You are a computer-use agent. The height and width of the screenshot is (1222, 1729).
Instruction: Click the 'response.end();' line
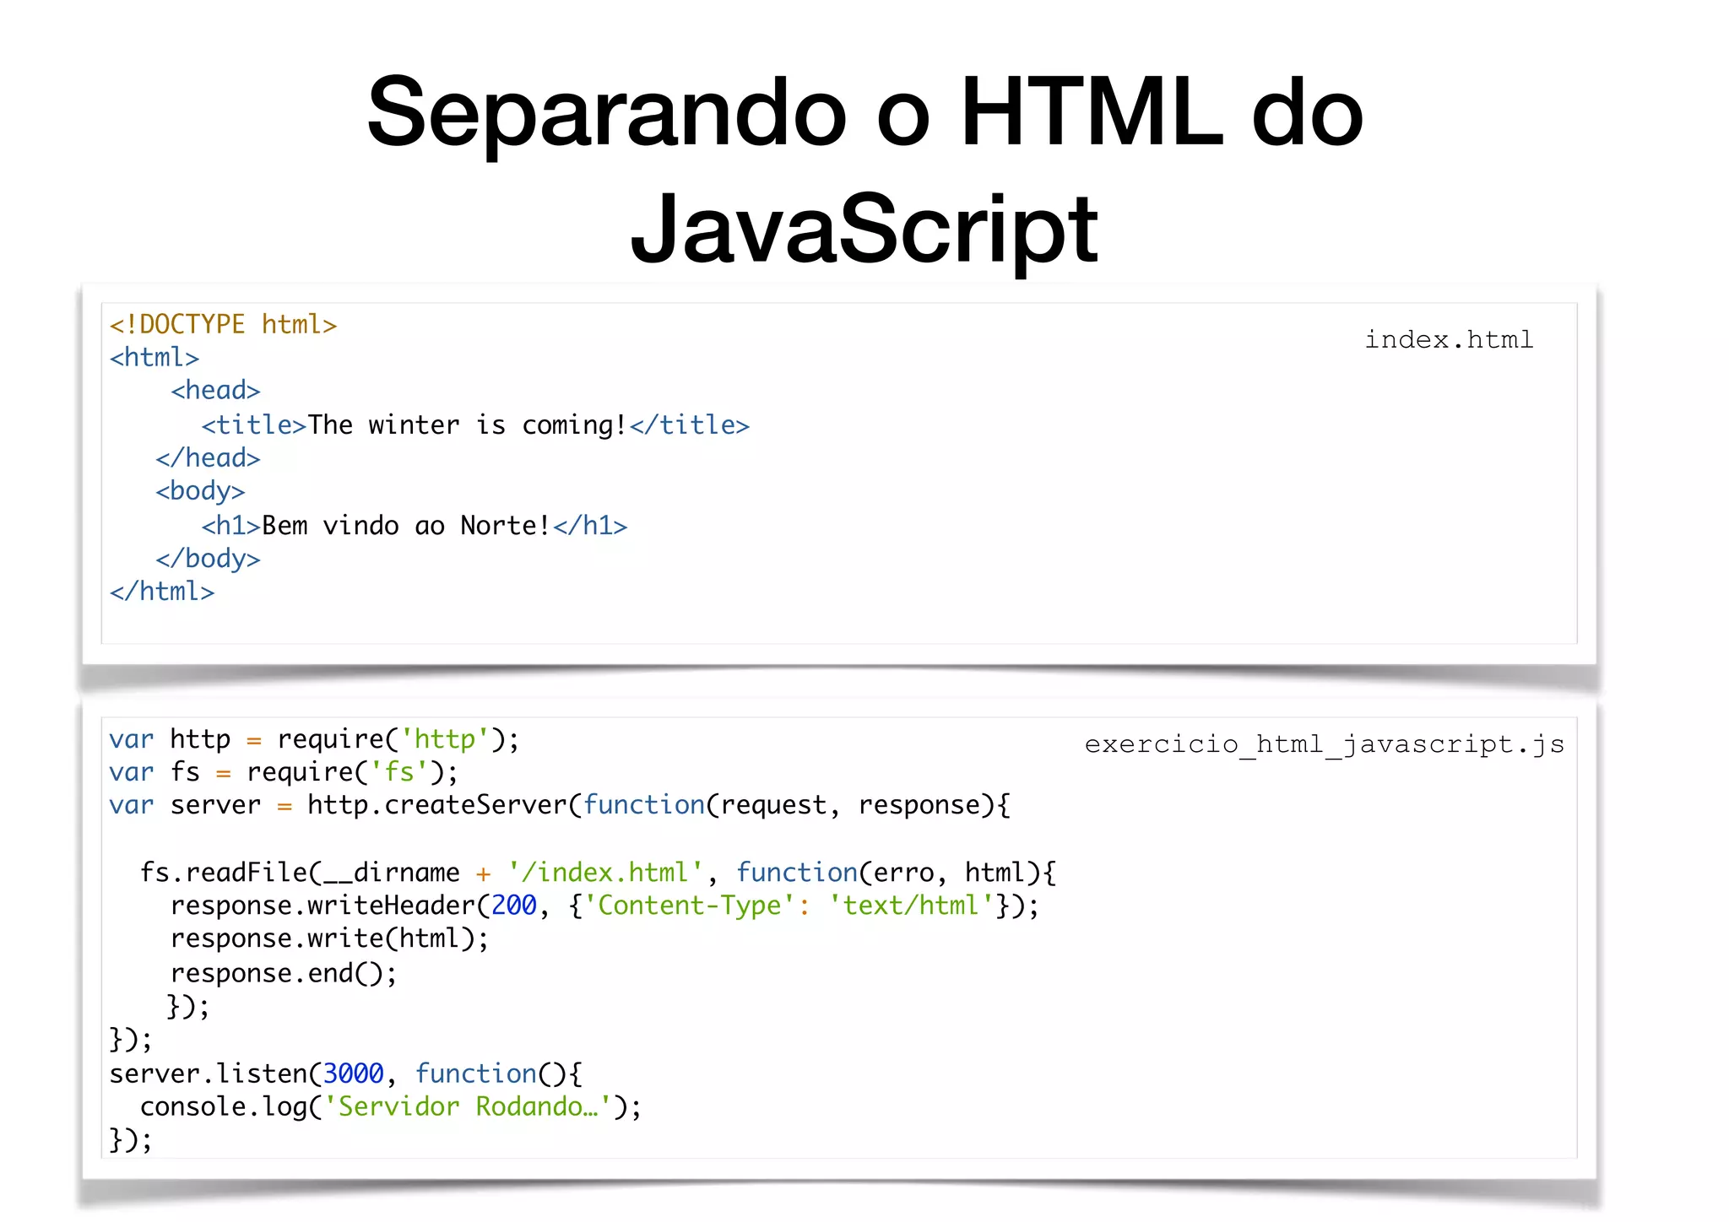284,974
